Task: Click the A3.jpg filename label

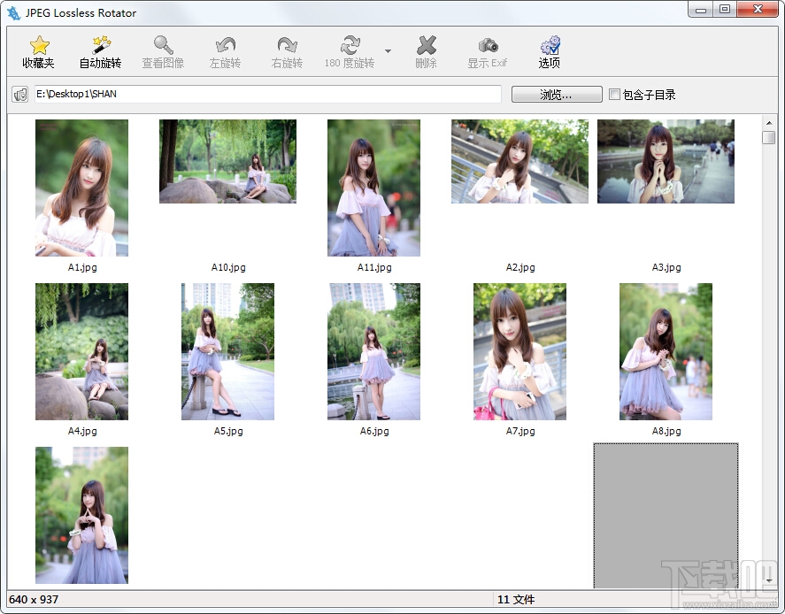Action: (666, 267)
